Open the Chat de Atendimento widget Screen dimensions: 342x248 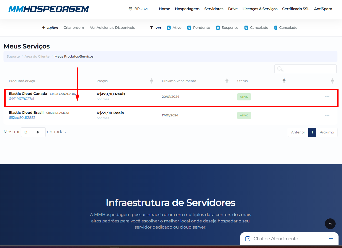pos(289,239)
